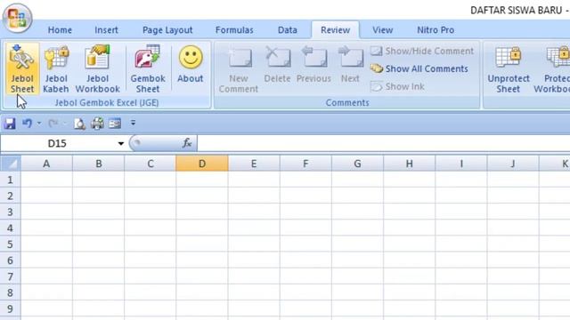Select row 7 header
The image size is (570, 320).
point(10,276)
